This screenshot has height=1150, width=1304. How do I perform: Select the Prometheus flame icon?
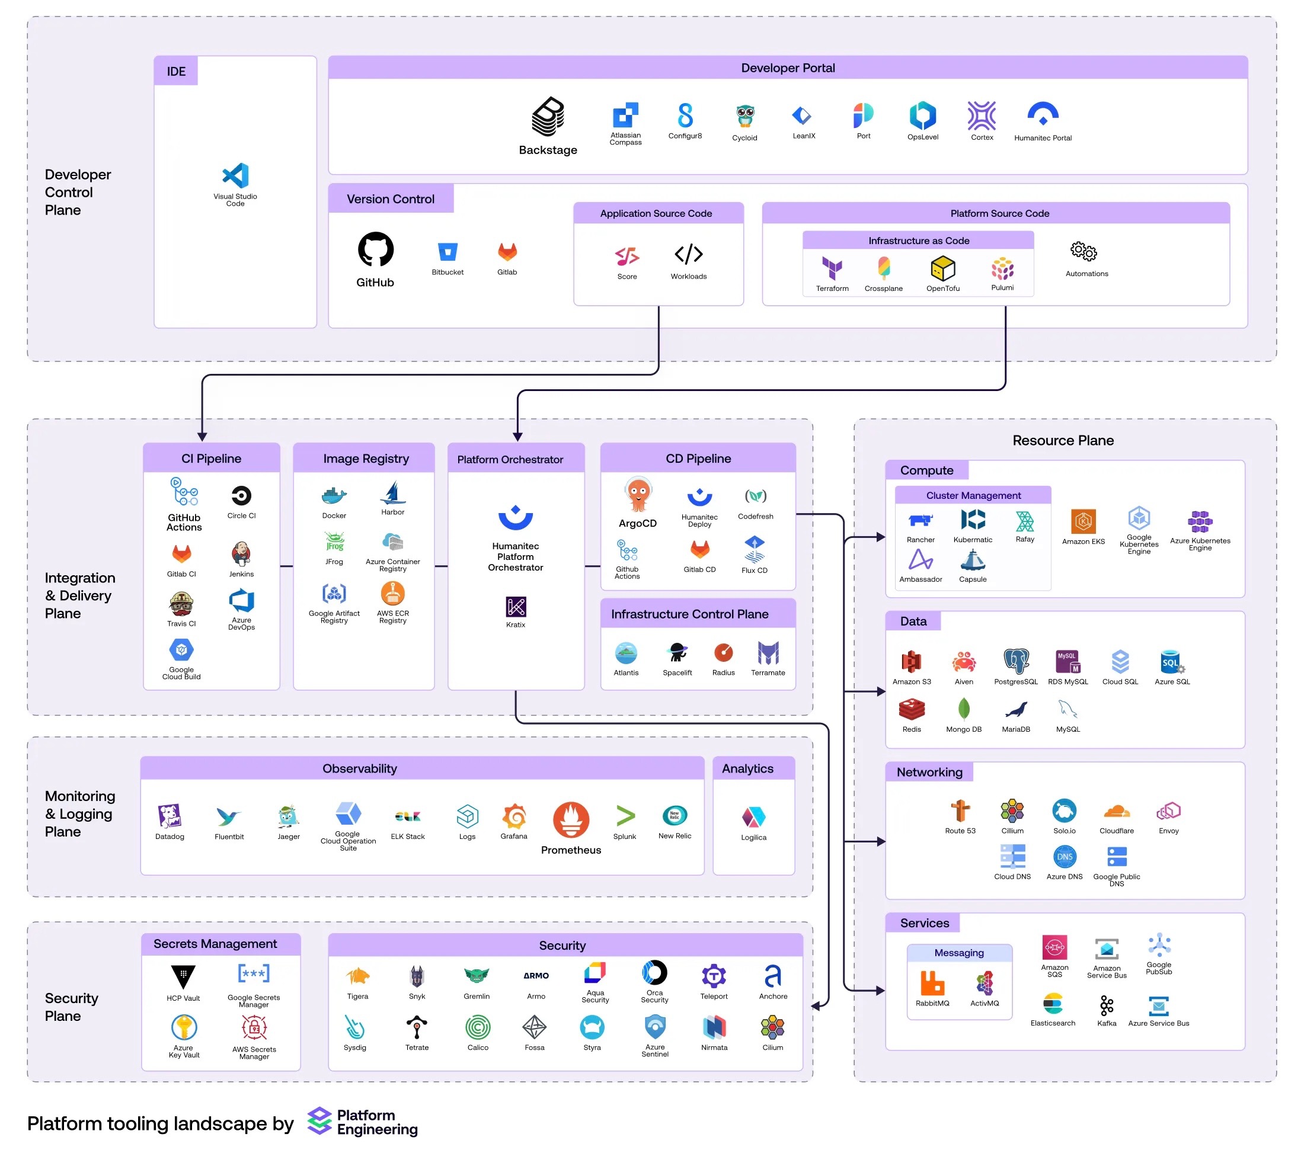pos(570,819)
